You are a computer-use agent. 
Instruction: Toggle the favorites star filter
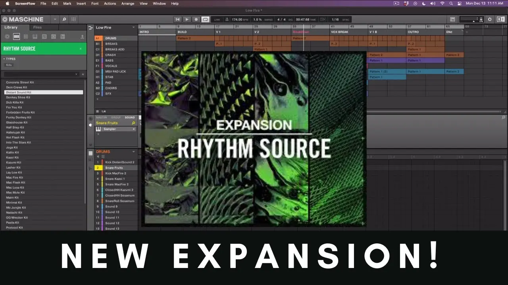(83, 74)
